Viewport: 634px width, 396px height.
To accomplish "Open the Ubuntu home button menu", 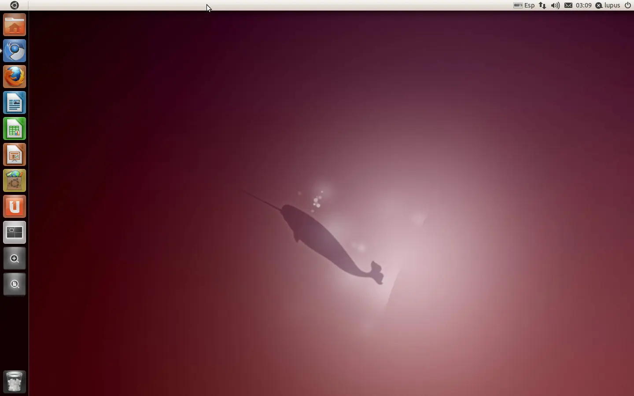I will click(x=15, y=5).
